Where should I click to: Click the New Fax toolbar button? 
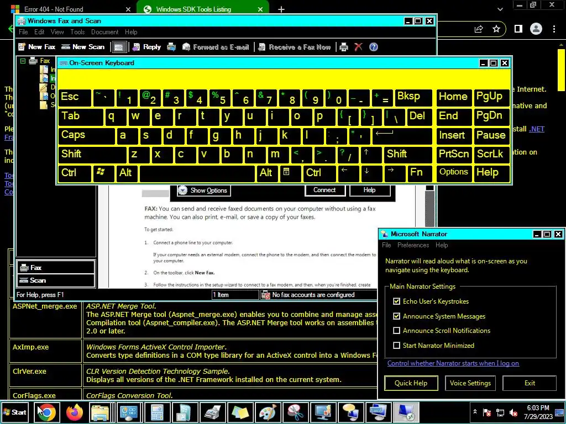(x=37, y=47)
